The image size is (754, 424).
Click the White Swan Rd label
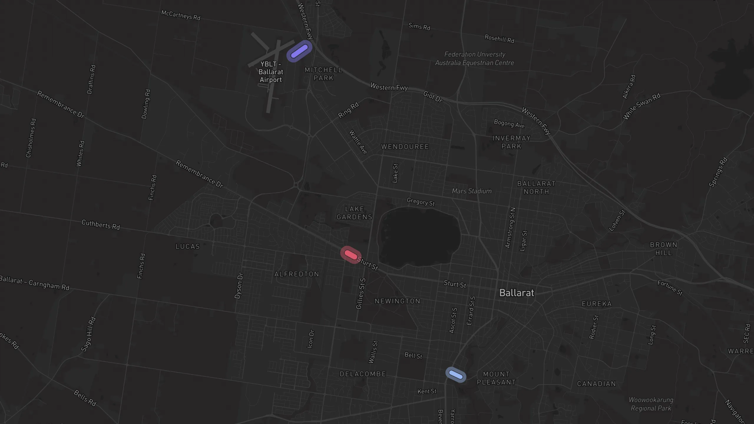coord(641,106)
